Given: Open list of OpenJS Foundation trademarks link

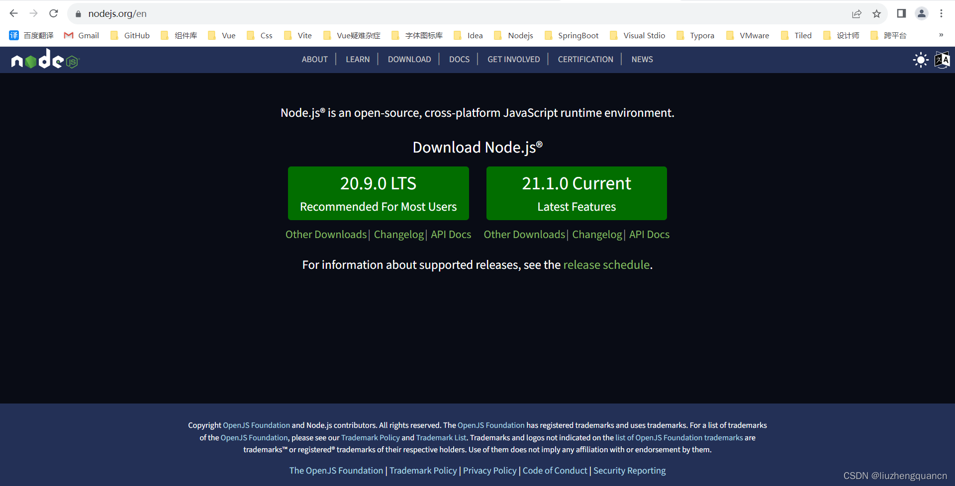Looking at the screenshot, I should pos(679,438).
